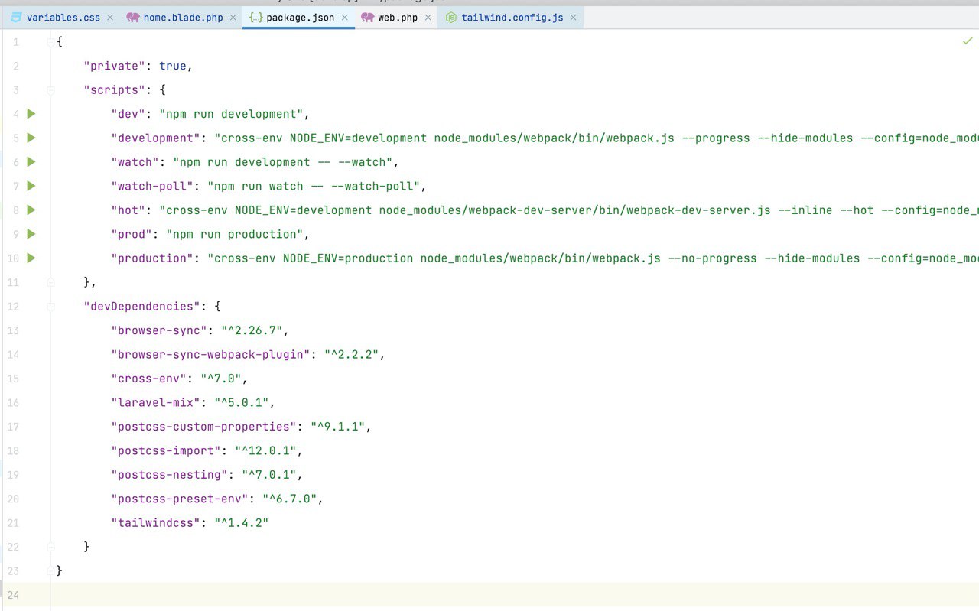Click the fold end marker on line 23
979x611 pixels.
point(51,570)
